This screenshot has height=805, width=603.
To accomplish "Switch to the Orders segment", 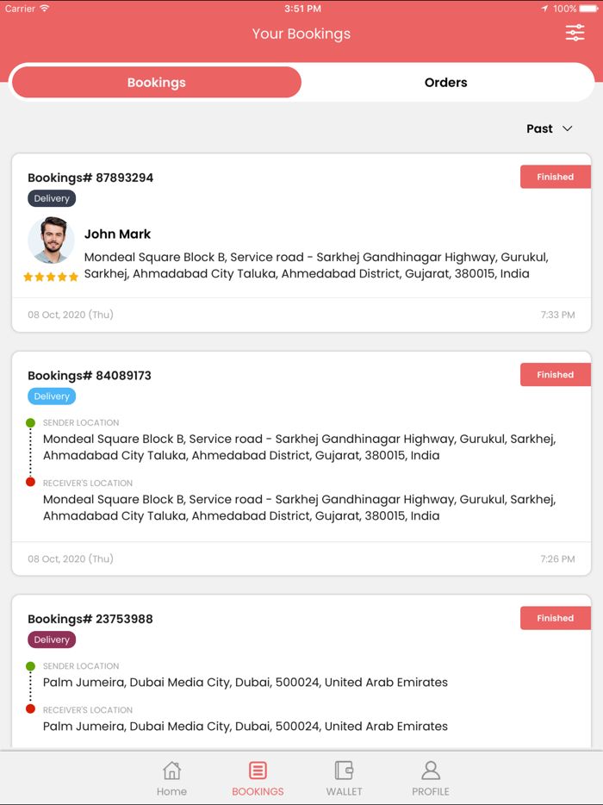I will 445,83.
